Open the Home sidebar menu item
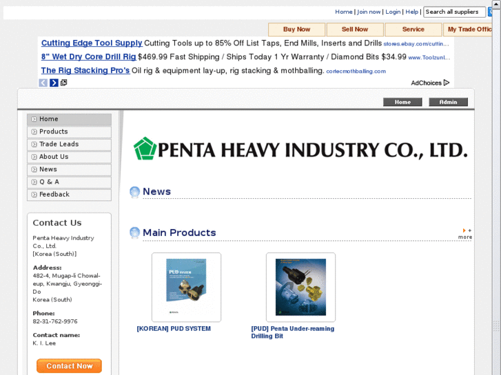 [x=70, y=119]
